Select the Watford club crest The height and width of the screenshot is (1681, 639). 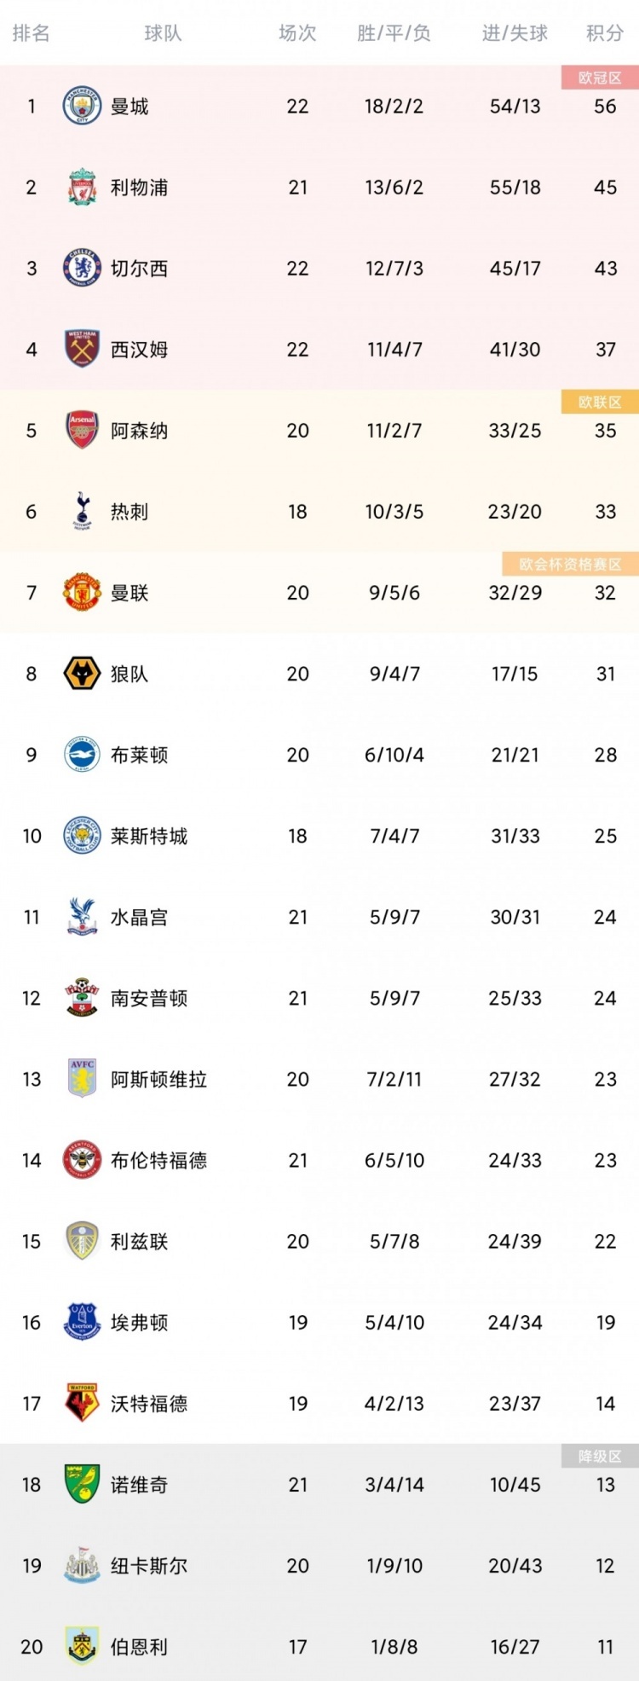83,1403
